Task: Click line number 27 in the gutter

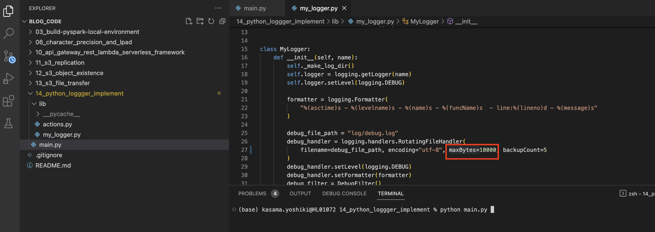Action: [x=244, y=150]
